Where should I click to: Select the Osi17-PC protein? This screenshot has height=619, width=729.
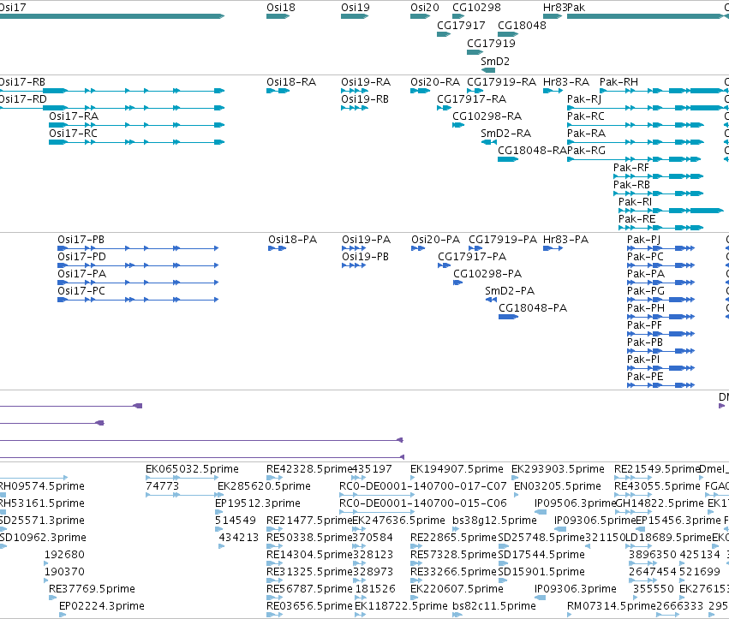[138, 300]
